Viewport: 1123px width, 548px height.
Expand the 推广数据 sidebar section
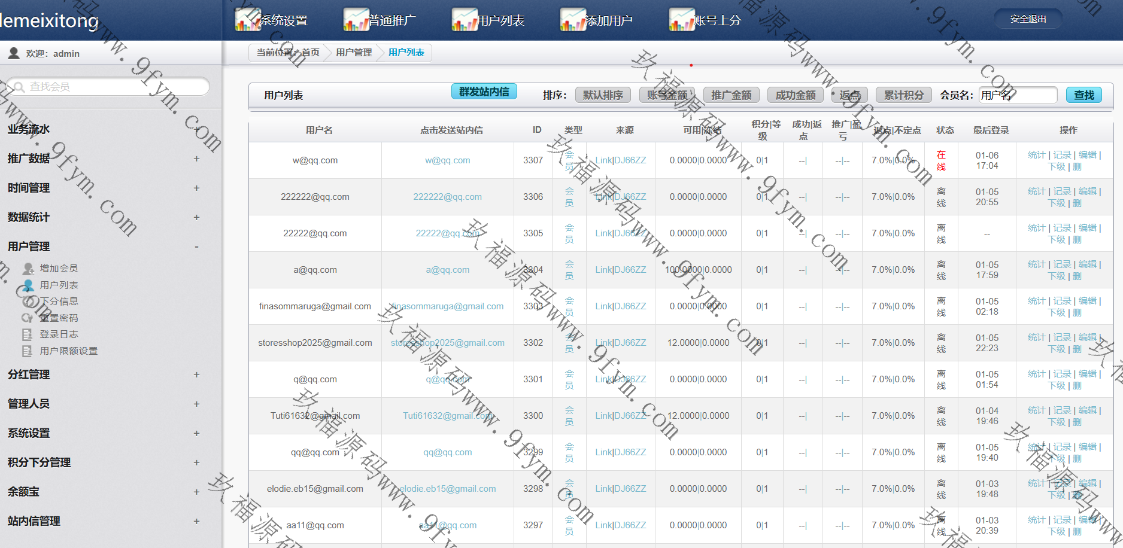click(x=196, y=159)
